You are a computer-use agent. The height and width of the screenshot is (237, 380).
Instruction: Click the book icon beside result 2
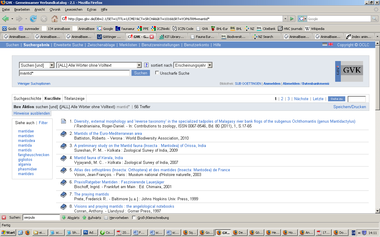click(63, 134)
